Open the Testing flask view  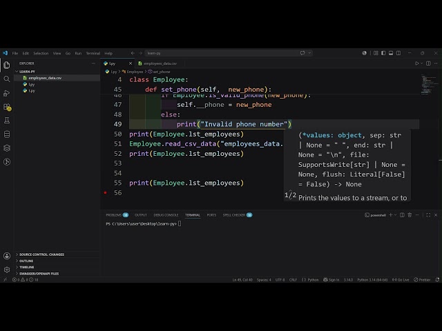(x=7, y=121)
